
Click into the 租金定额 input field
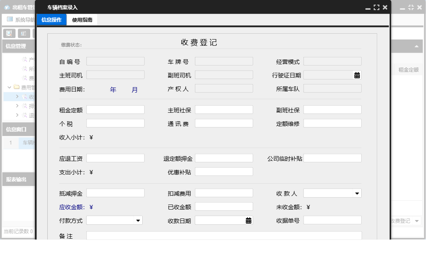point(115,110)
